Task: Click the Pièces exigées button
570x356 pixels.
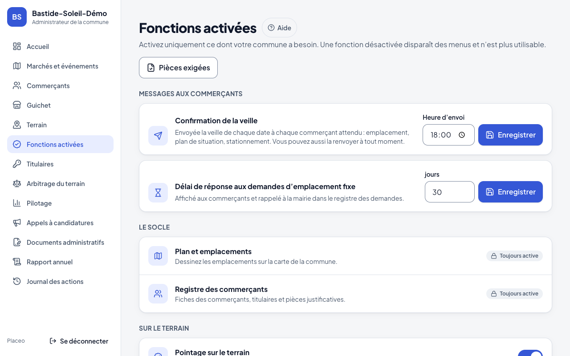Action: click(x=178, y=68)
